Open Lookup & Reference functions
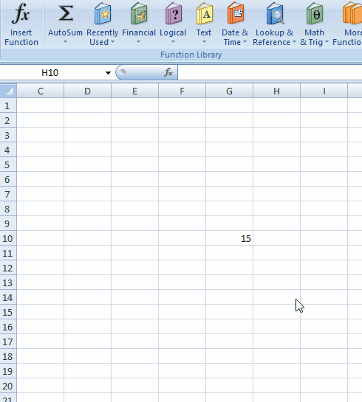The height and width of the screenshot is (402, 362). tap(274, 24)
